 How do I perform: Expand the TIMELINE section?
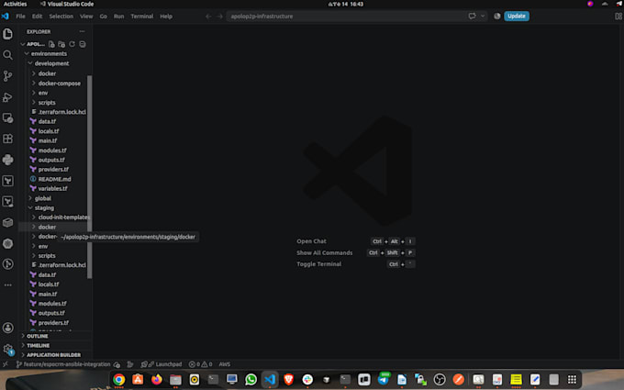38,345
